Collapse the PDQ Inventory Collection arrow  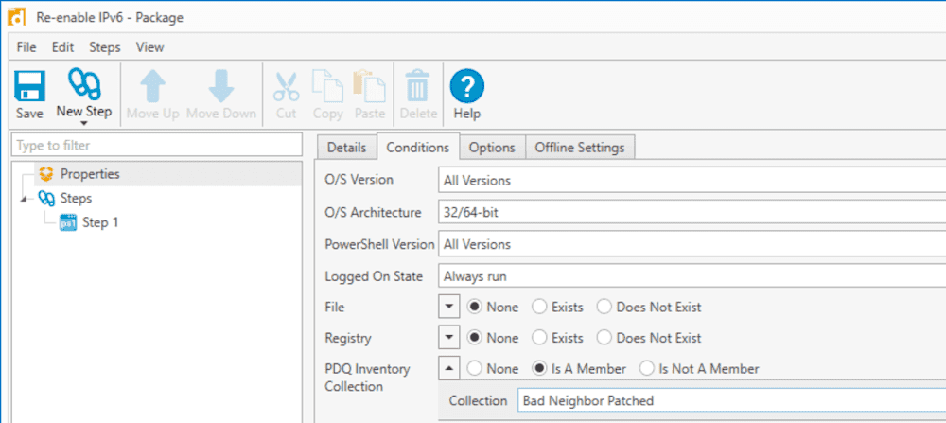click(x=448, y=368)
